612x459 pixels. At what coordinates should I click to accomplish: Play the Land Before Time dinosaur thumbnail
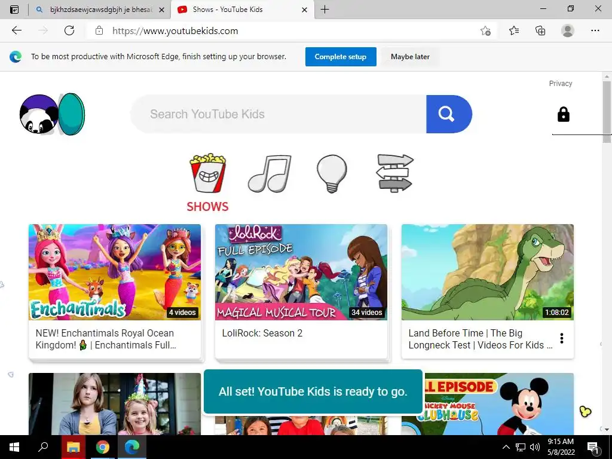488,272
